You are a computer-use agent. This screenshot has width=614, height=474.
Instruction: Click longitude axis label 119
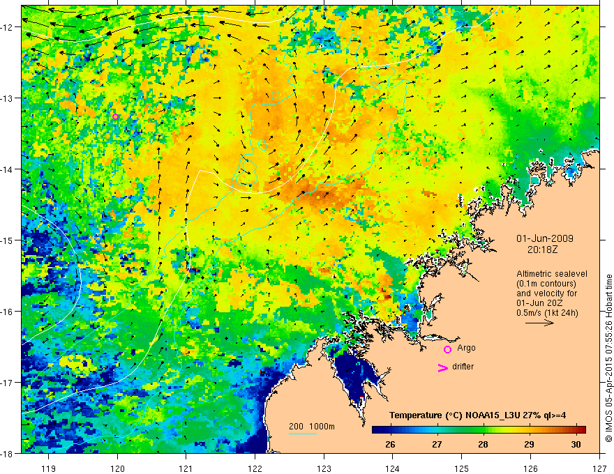click(x=49, y=468)
